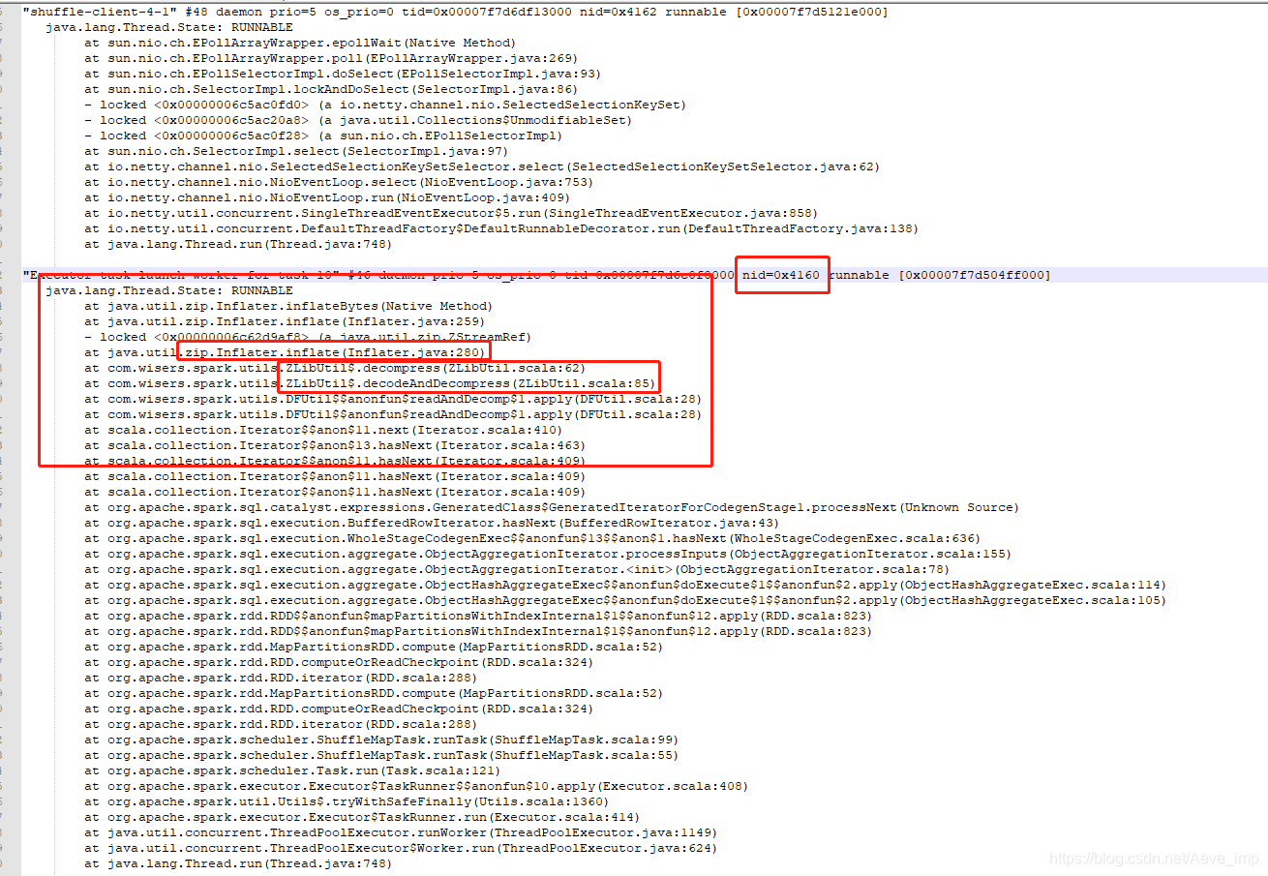The height and width of the screenshot is (876, 1268).
Task: Click the ObjectHashAggregateExec.scala:114 line
Action: (625, 585)
